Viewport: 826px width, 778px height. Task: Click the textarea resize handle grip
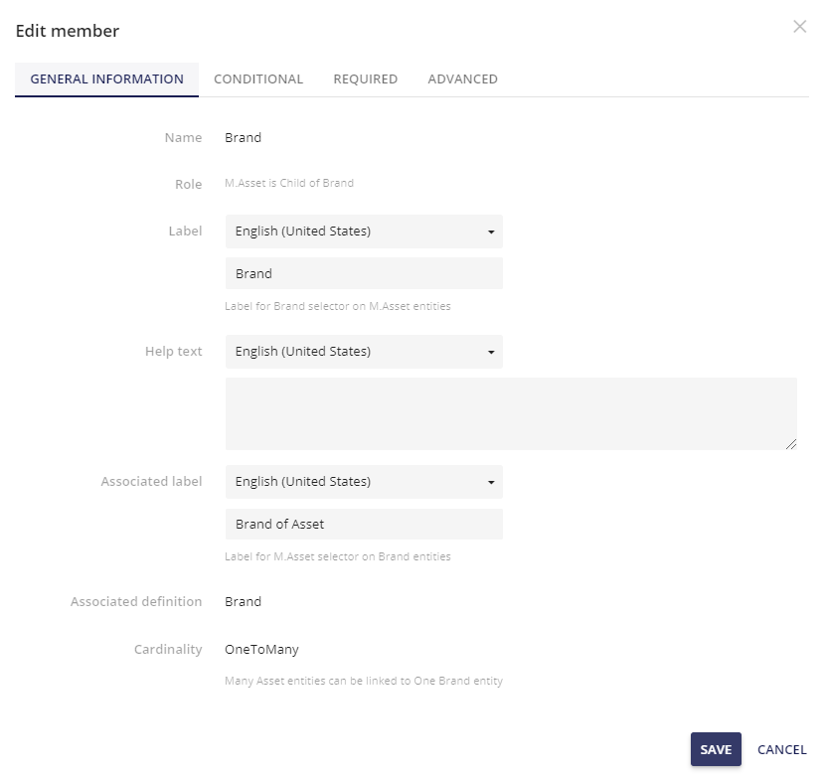(x=792, y=445)
